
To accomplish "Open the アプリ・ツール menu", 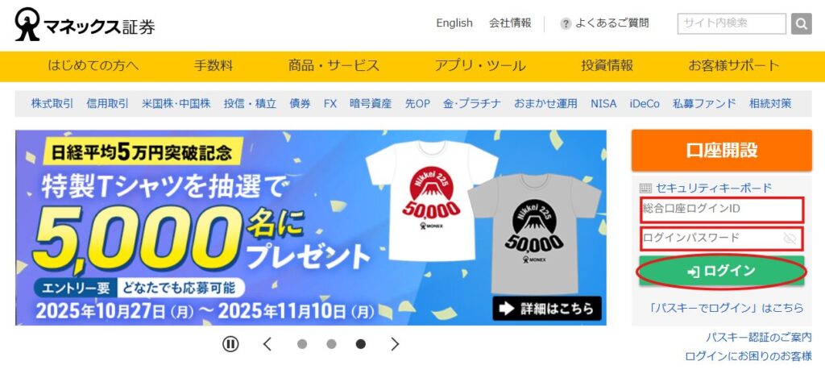I will coord(480,66).
